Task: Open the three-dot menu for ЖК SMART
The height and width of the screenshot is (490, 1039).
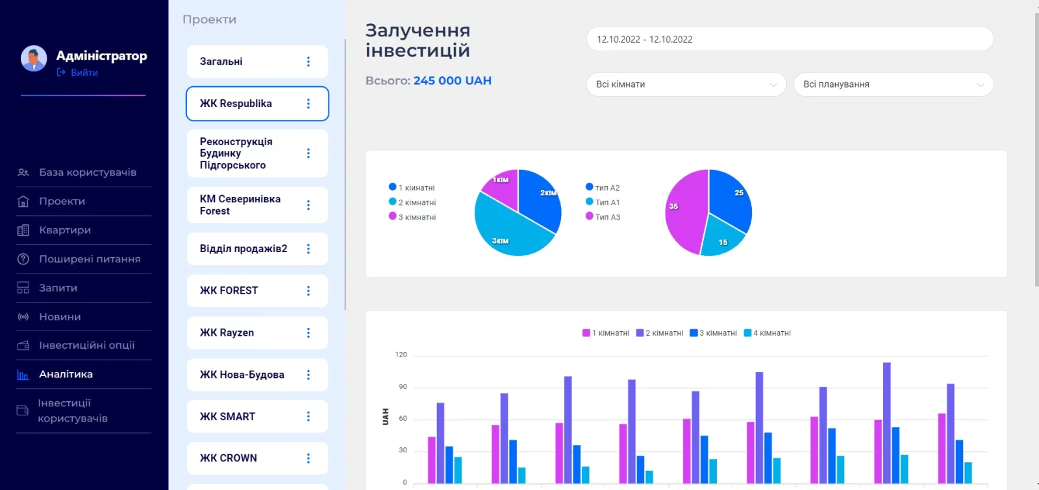Action: (x=308, y=417)
